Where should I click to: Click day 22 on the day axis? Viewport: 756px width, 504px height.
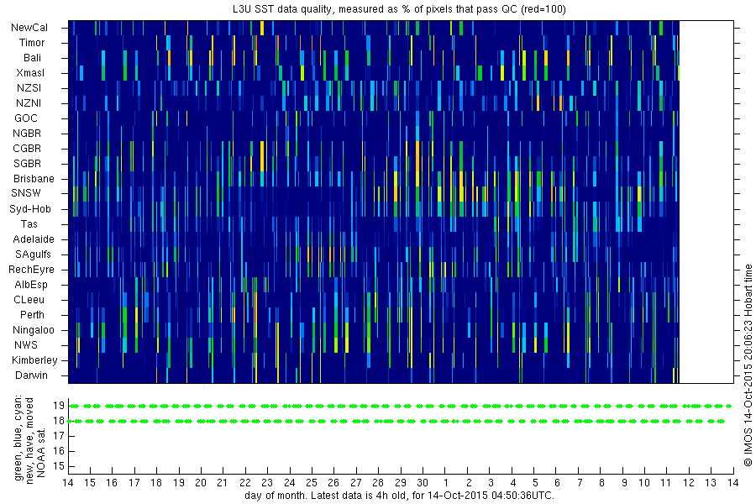tap(245, 483)
